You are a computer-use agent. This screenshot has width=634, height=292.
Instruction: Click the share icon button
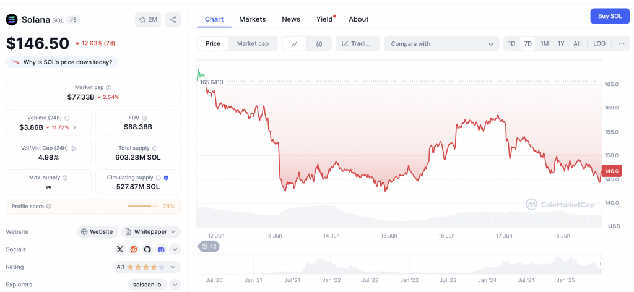pyautogui.click(x=173, y=19)
